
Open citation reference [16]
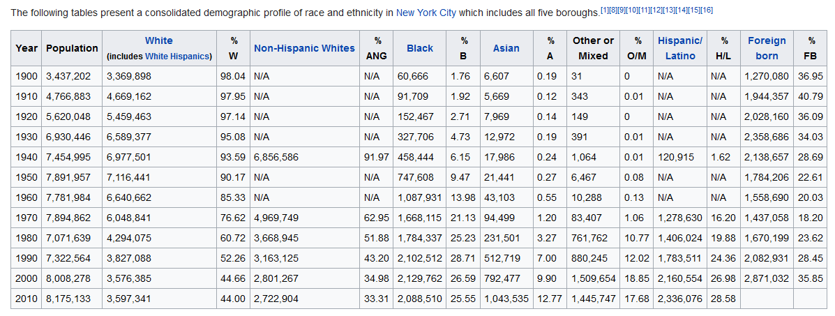tap(707, 10)
